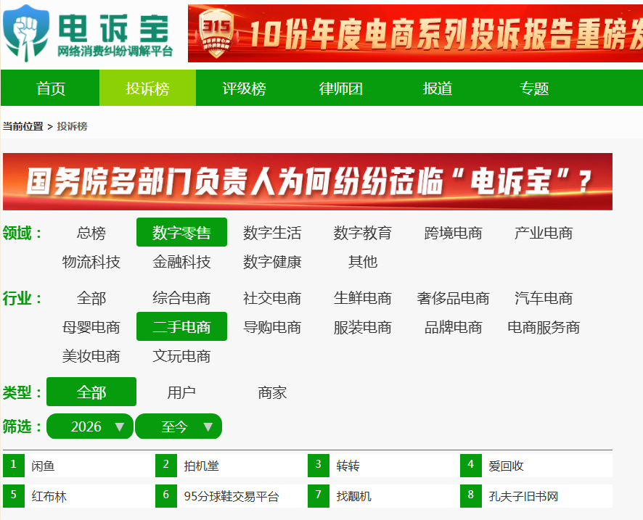The height and width of the screenshot is (520, 643).
Task: Open 律师团 navigation tab
Action: [341, 88]
